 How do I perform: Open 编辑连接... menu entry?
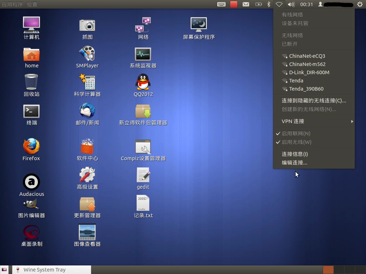[x=314, y=163]
